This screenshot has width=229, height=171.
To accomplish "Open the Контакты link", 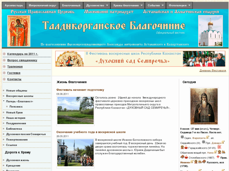I will (14, 79).
